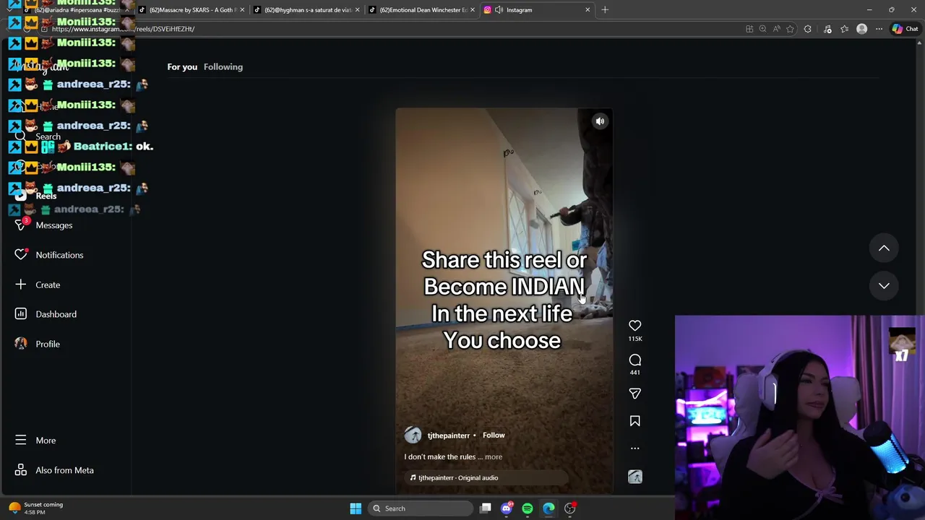925x520 pixels.
Task: Open tjthepainterr Original audio link
Action: [x=458, y=477]
